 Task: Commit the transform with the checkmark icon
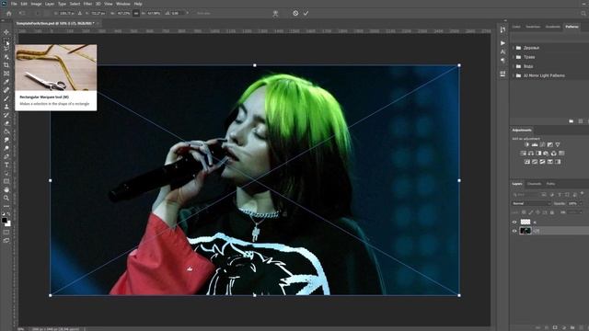pos(306,13)
